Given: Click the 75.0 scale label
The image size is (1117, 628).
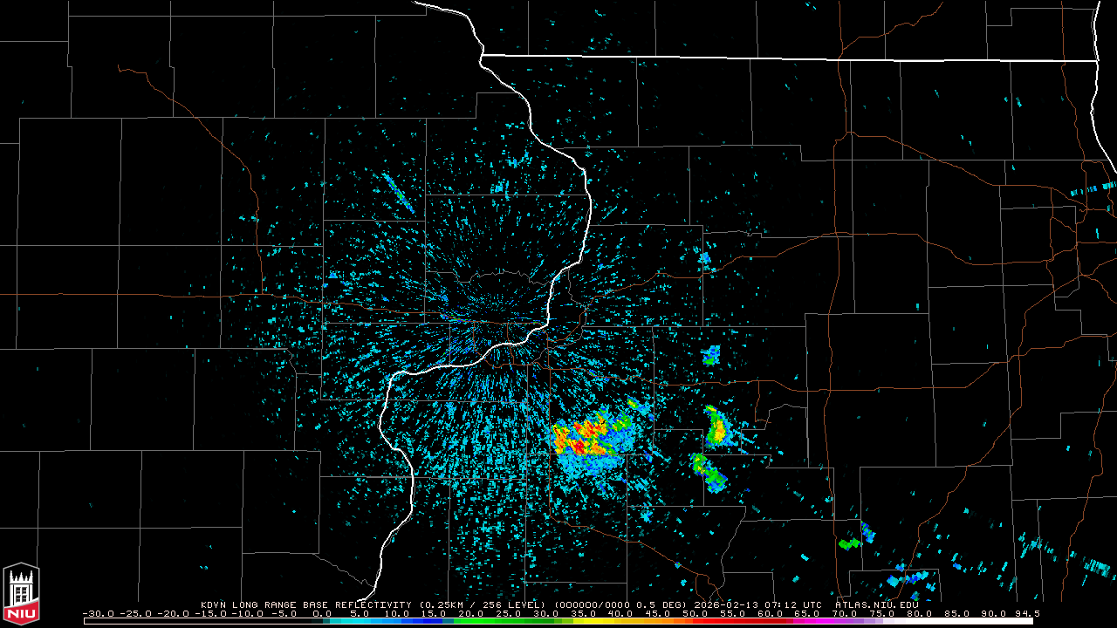Looking at the screenshot, I should click(x=881, y=613).
